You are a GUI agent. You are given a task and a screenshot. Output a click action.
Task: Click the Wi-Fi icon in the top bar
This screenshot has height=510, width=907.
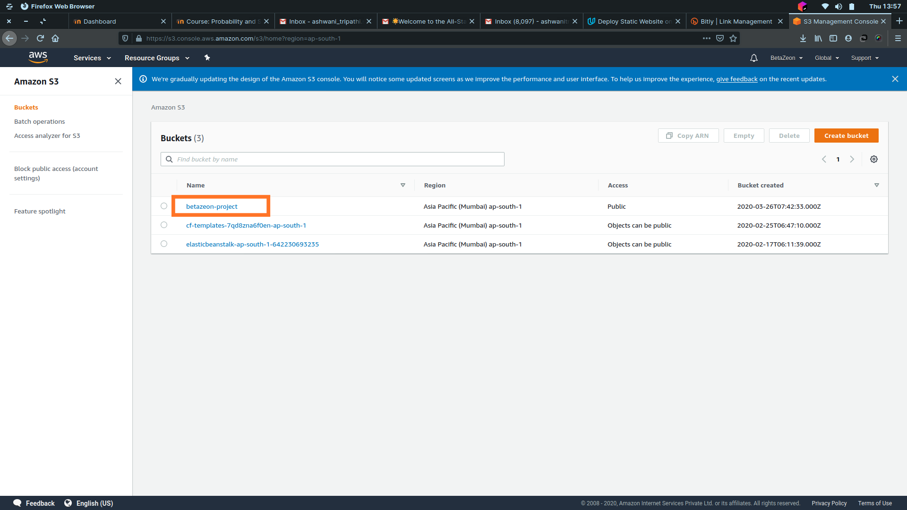(x=825, y=6)
